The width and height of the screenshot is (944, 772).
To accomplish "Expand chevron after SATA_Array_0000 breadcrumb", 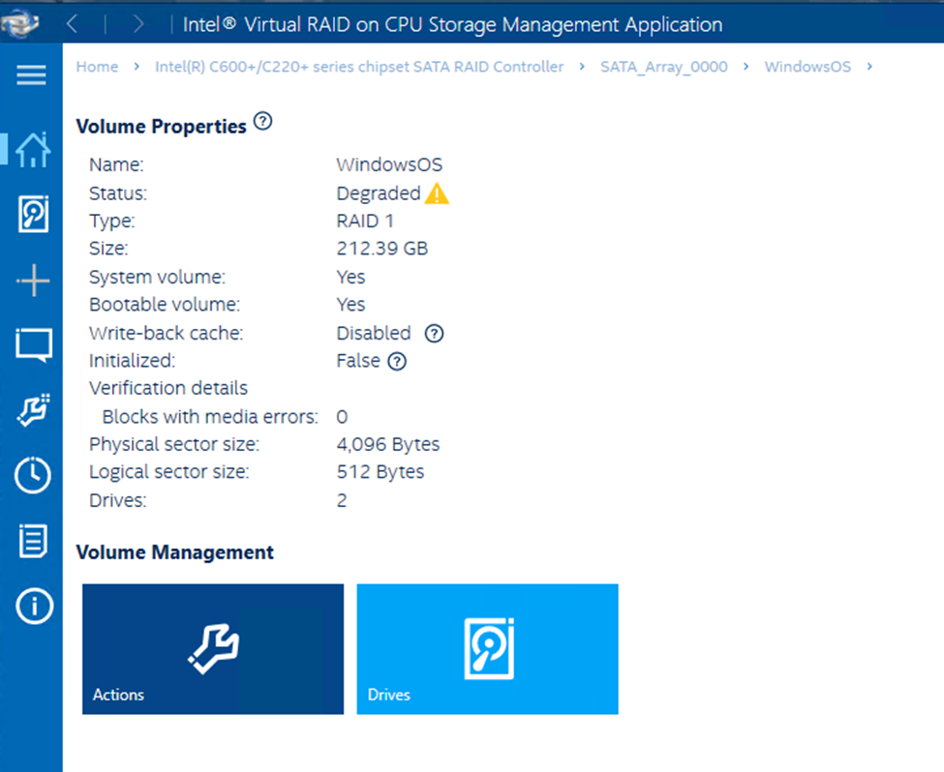I will (746, 66).
